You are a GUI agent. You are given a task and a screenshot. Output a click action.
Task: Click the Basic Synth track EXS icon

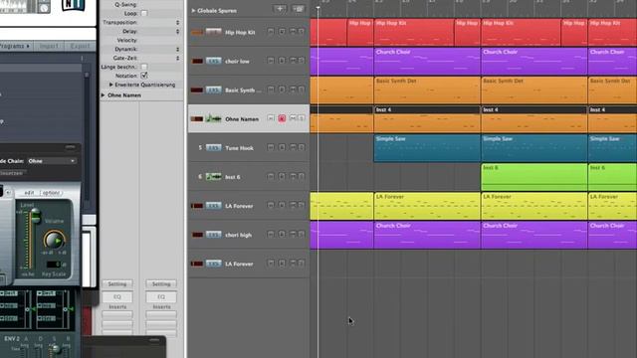coord(213,89)
